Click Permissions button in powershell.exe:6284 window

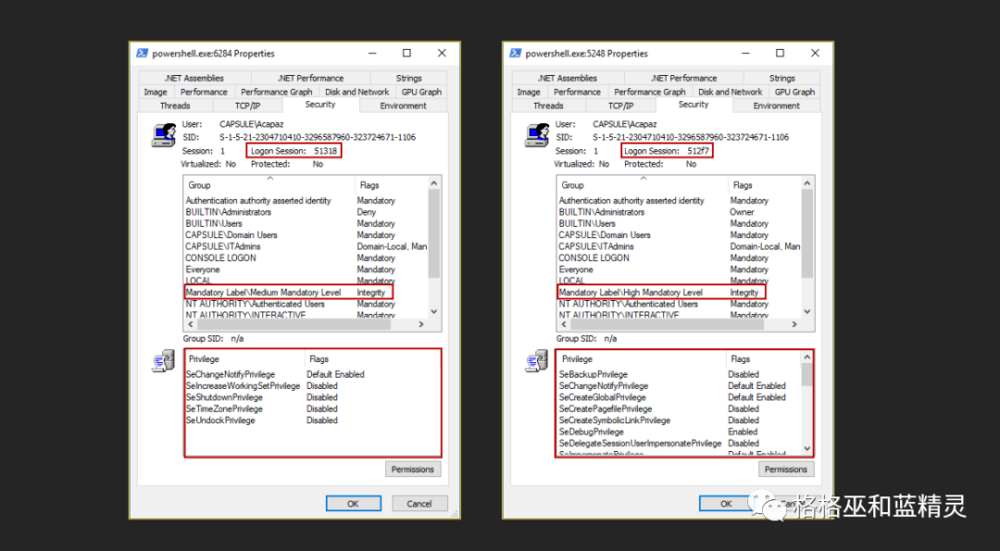point(413,470)
